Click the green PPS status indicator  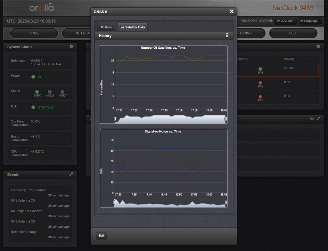coord(260,69)
